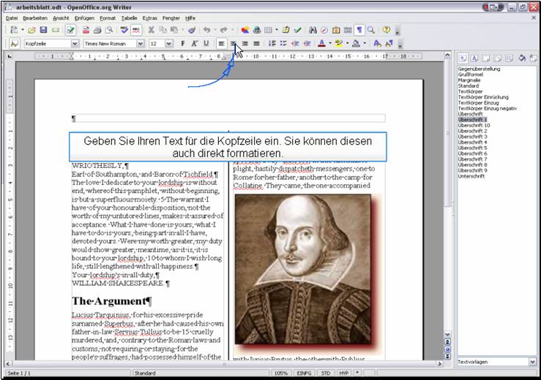Select Textkörper style in the list
This screenshot has width=541, height=380.
[471, 91]
